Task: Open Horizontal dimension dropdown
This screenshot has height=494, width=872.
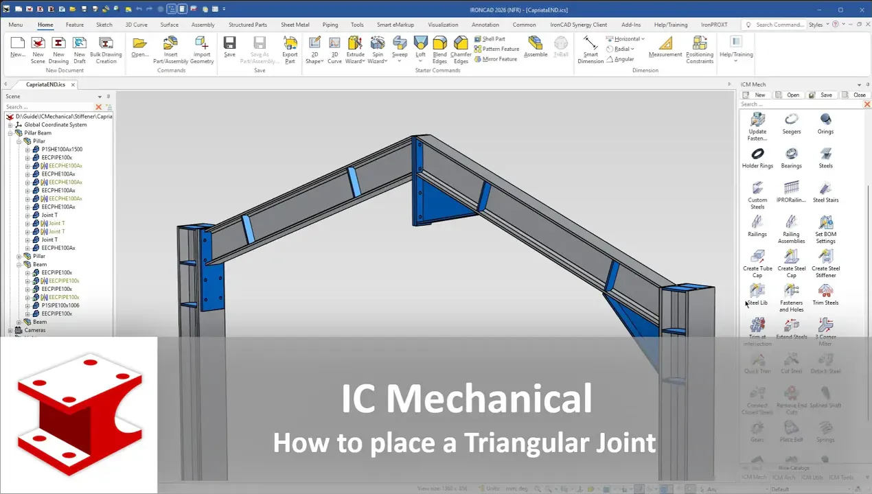Action: coord(643,39)
